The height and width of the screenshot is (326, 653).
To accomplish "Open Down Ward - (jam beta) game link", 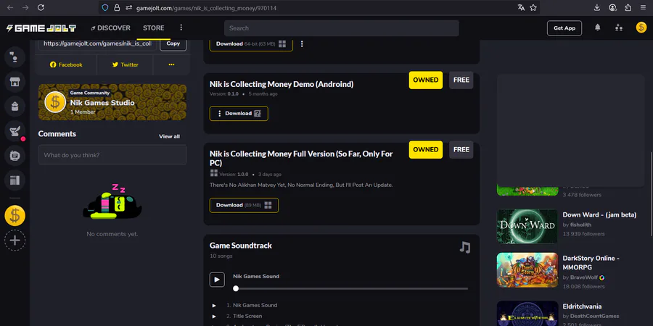I will [x=599, y=215].
